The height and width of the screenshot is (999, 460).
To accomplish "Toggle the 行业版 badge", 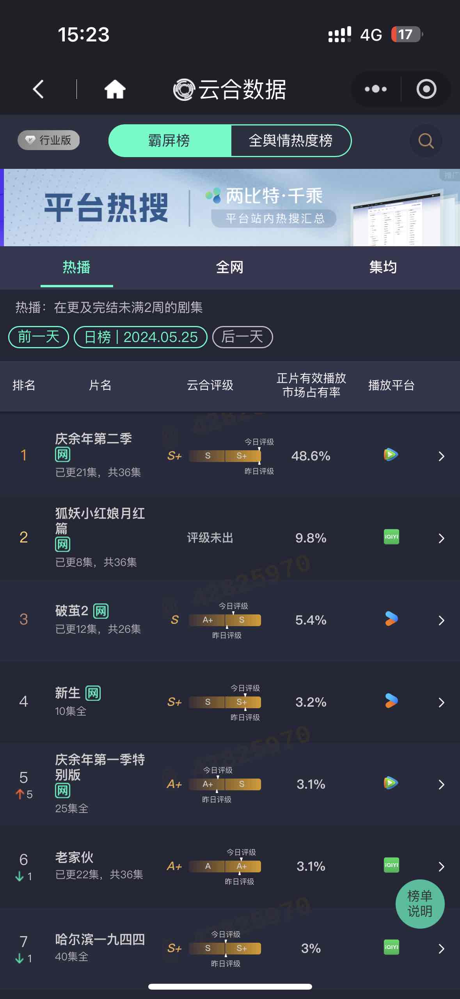I will [x=49, y=140].
